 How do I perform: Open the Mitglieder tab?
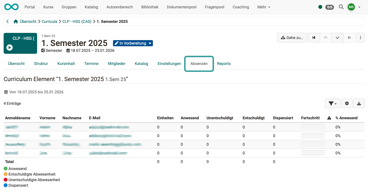[x=117, y=64]
